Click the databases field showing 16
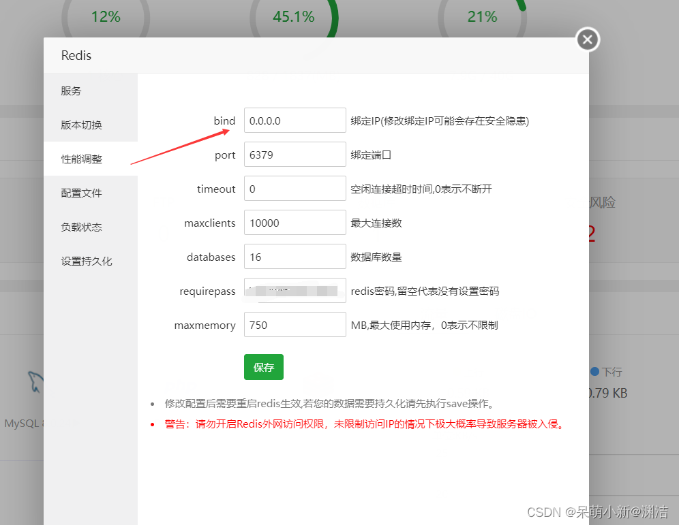Image resolution: width=679 pixels, height=525 pixels. click(x=295, y=257)
